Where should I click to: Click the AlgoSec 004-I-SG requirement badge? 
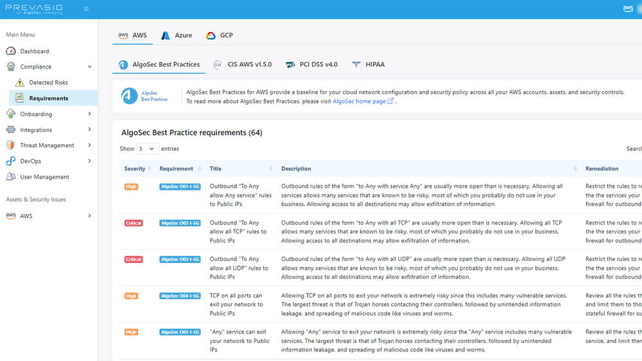[180, 296]
